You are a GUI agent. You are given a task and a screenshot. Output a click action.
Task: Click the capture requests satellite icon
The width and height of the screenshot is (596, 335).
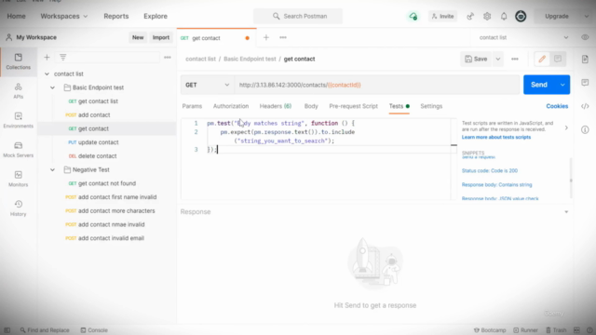[x=470, y=17]
